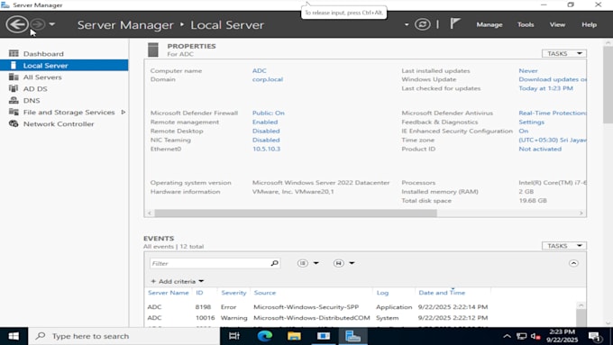Image resolution: width=613 pixels, height=345 pixels.
Task: Click the Feedback & Diagnostics Settings link
Action: (x=531, y=122)
